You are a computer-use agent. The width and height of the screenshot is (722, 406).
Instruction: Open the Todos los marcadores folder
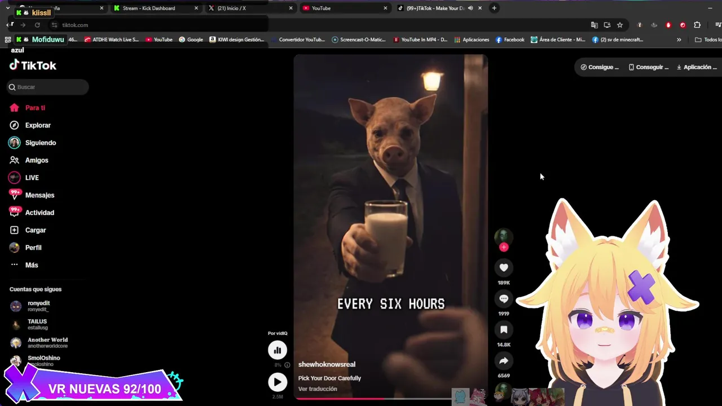coord(708,40)
